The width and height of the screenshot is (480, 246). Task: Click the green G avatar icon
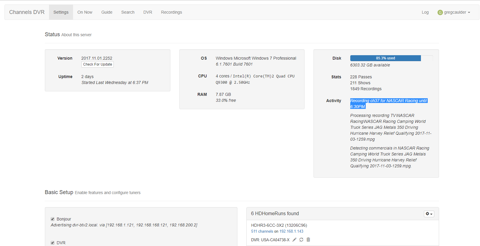pos(440,12)
